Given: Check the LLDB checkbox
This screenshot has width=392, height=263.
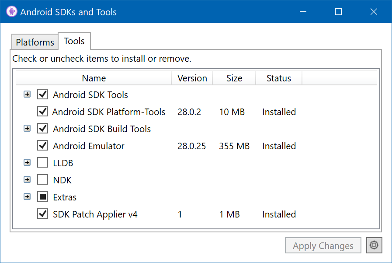Looking at the screenshot, I should pyautogui.click(x=42, y=163).
